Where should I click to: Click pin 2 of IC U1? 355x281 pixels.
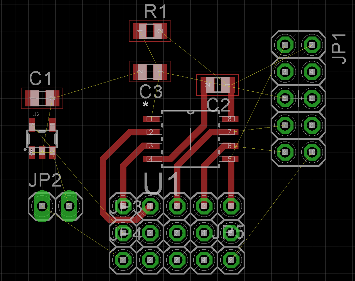[x=151, y=132]
